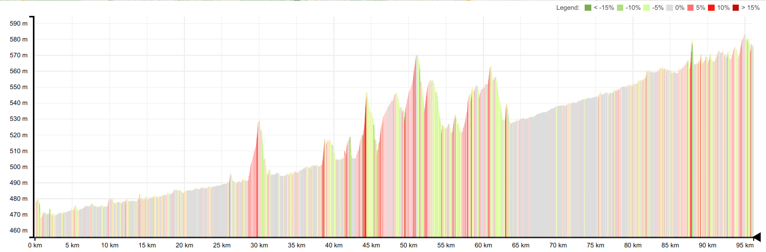Screen dimensions: 766x252
Task: Select the 560 m peak near 61 km
Action: pos(491,67)
